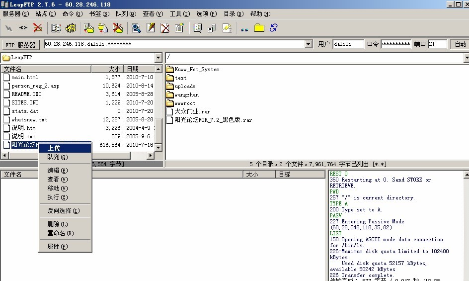
Task: Open the wwwroot remote folder
Action: point(185,103)
